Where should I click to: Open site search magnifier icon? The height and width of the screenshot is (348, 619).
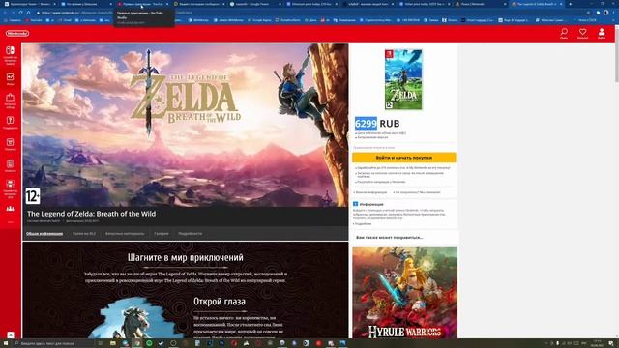tap(564, 33)
